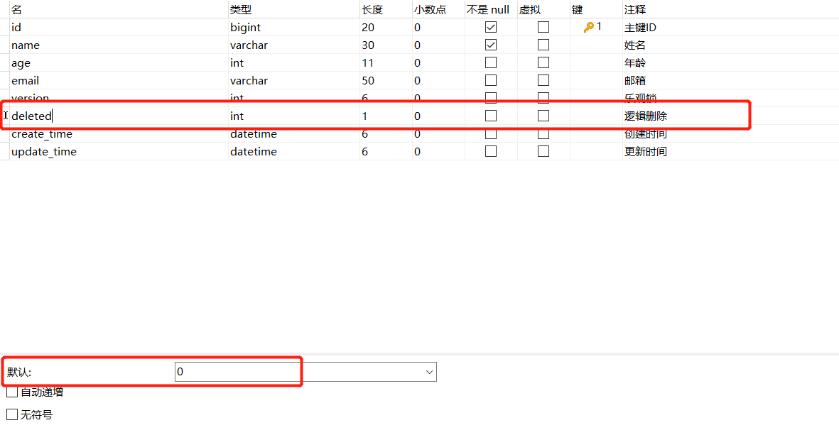Screen dimensions: 839x430
Task: Enable the 自动递增 auto increment checkbox
Action: [x=12, y=392]
